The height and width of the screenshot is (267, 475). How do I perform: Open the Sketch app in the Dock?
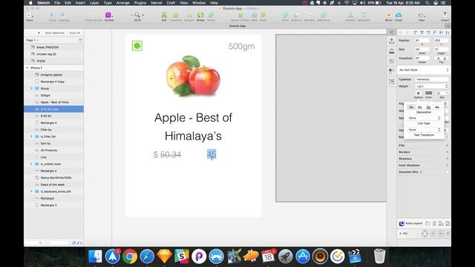[164, 257]
